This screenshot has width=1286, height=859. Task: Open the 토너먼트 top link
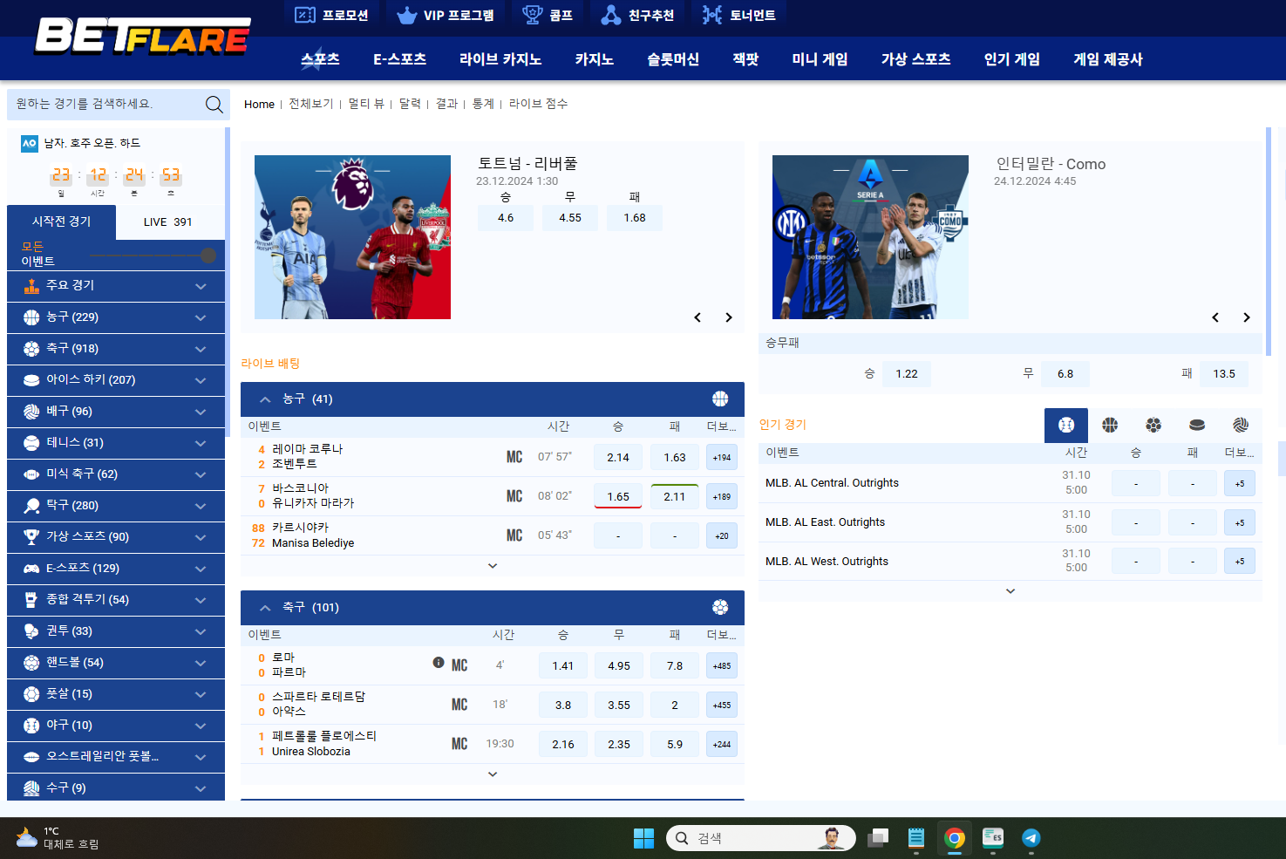pyautogui.click(x=739, y=15)
